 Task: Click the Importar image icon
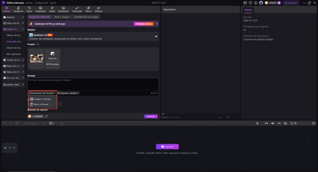coord(52,55)
